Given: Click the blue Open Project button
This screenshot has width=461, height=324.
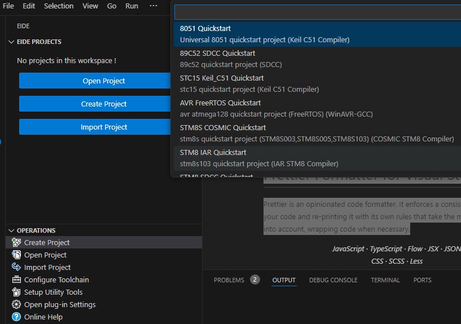Looking at the screenshot, I should coord(95,81).
